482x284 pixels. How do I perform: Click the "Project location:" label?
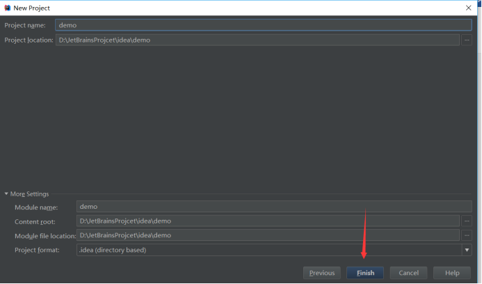coord(29,40)
